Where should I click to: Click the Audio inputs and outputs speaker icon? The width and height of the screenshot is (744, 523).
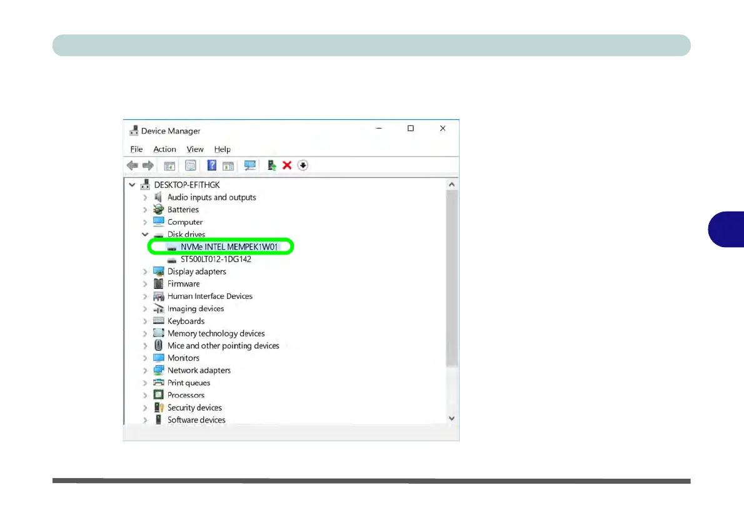point(158,197)
